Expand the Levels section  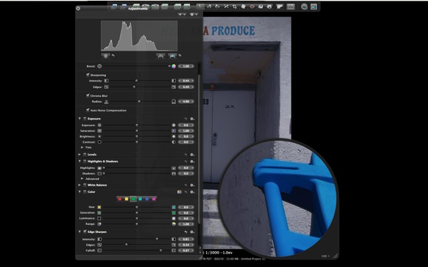coord(80,154)
